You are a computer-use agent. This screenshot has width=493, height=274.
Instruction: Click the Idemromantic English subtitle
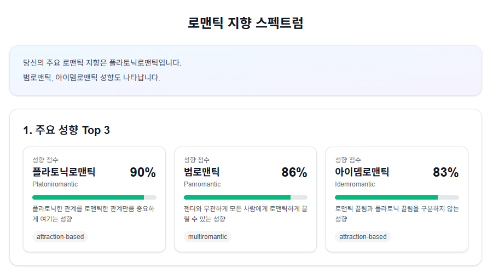(x=355, y=184)
